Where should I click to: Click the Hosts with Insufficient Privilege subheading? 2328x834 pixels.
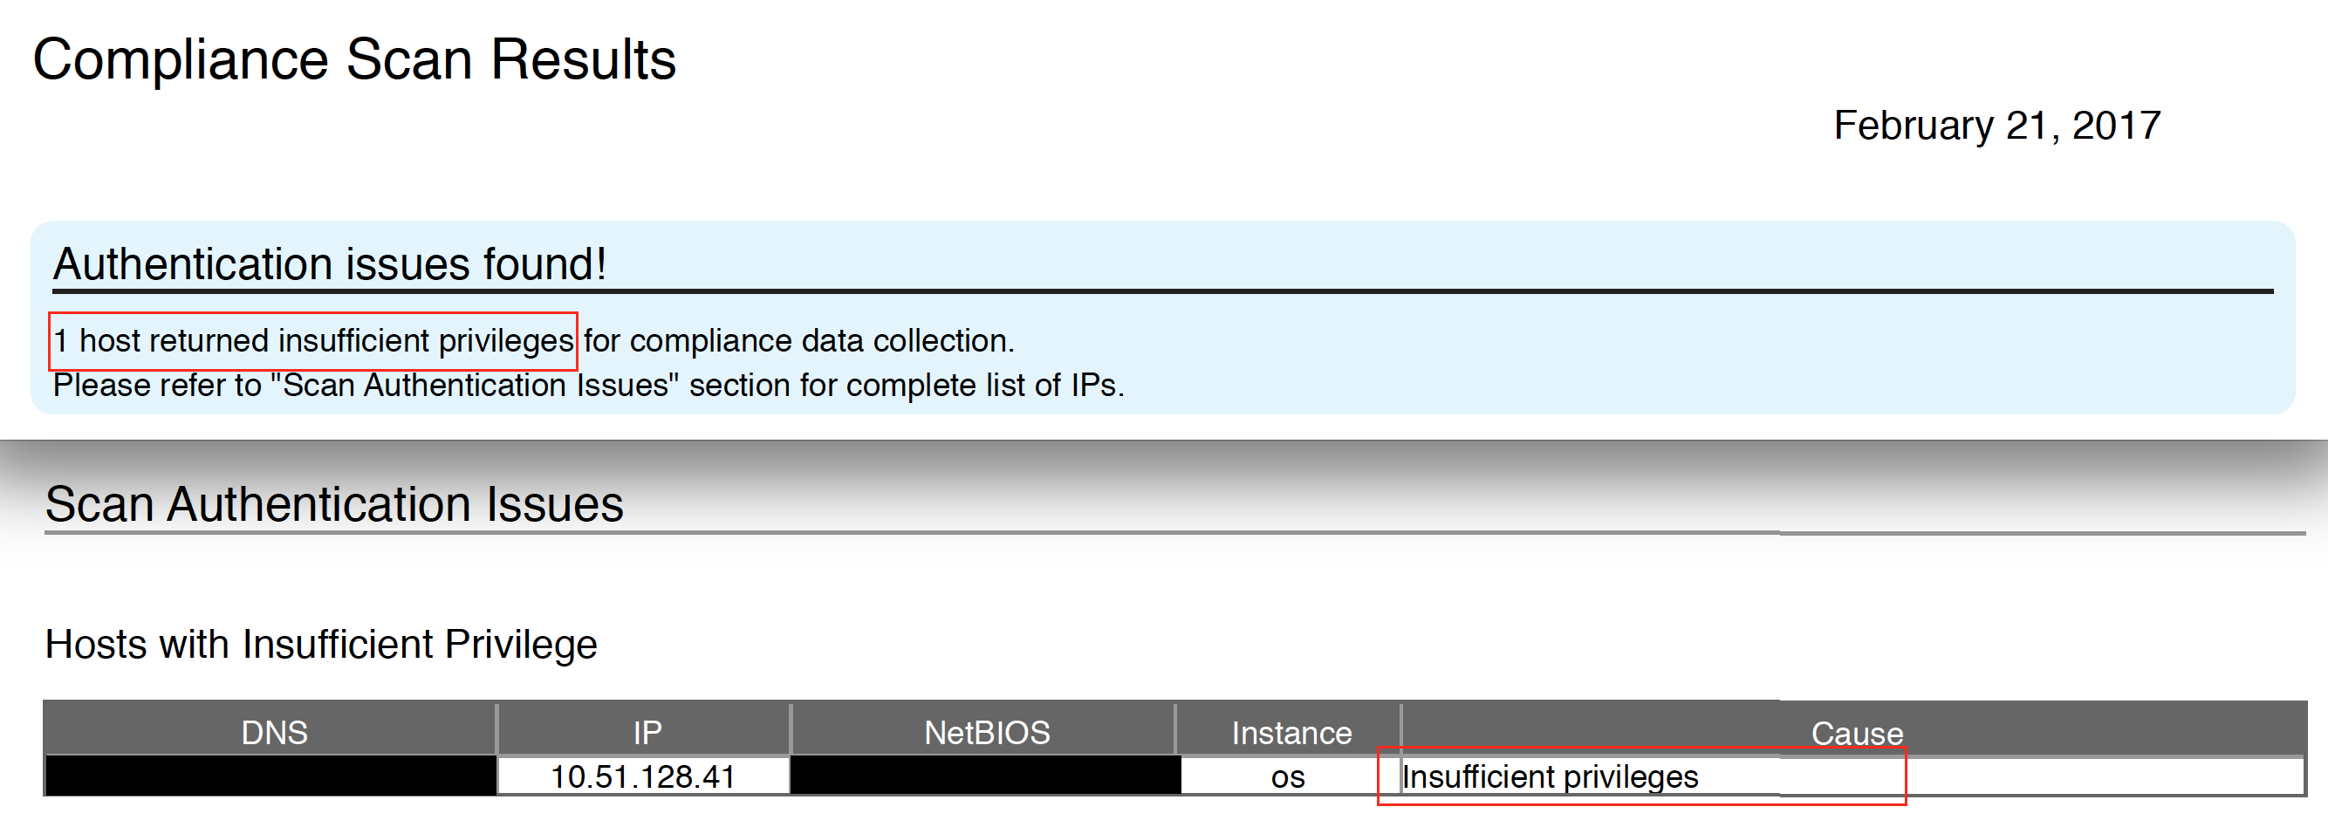321,646
